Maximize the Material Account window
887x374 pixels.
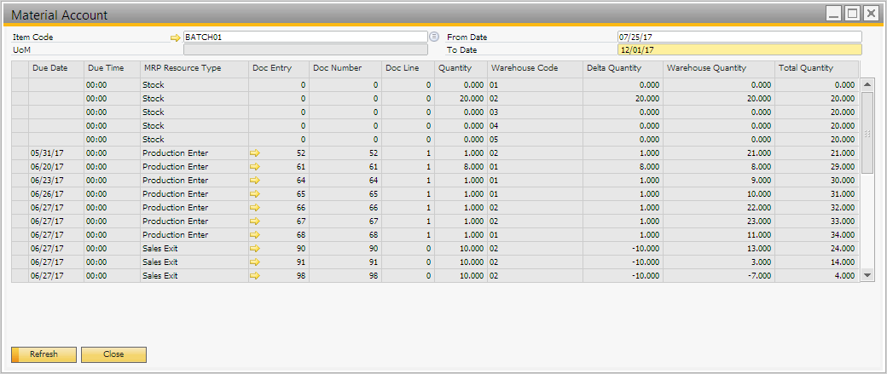click(x=852, y=14)
